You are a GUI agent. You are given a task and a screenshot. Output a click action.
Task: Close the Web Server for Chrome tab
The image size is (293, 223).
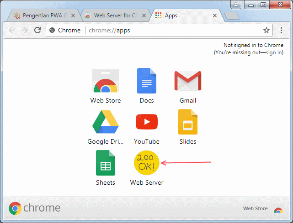144,16
